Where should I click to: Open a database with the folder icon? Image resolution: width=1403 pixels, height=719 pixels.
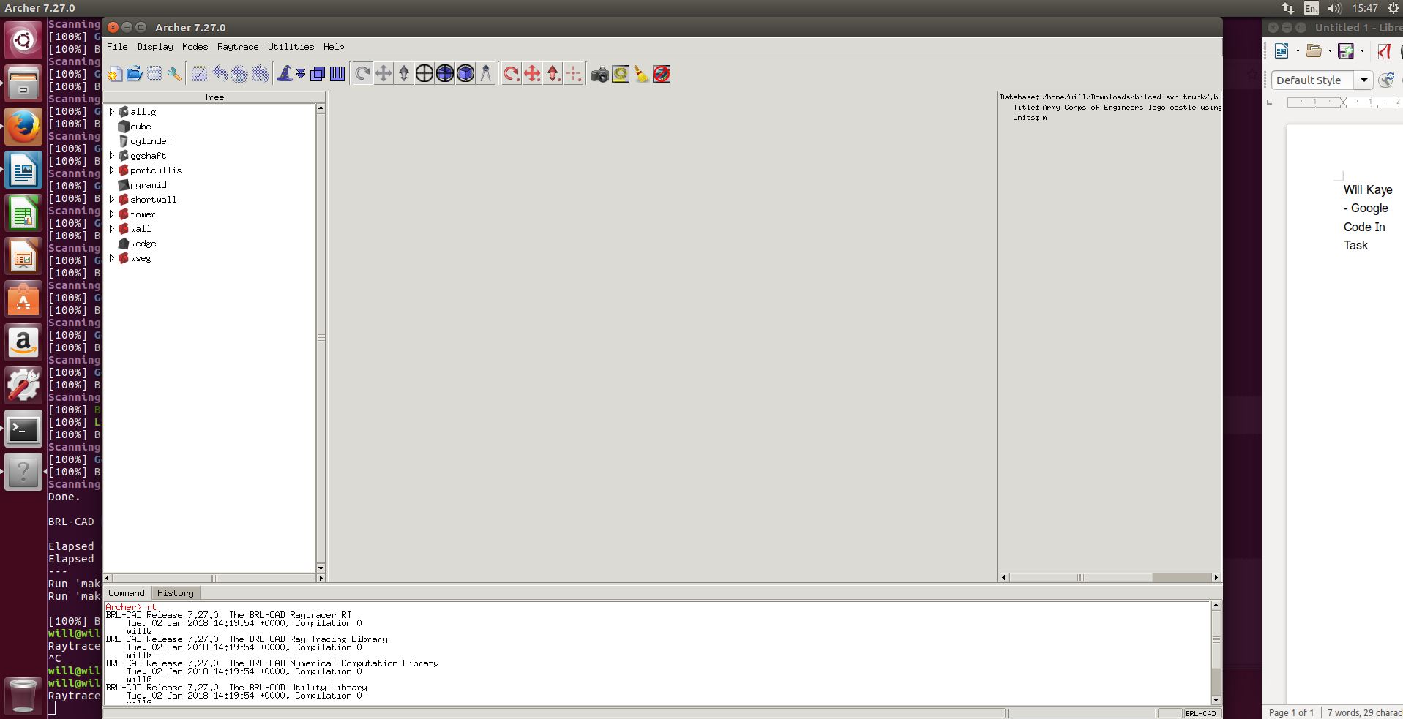click(x=134, y=74)
